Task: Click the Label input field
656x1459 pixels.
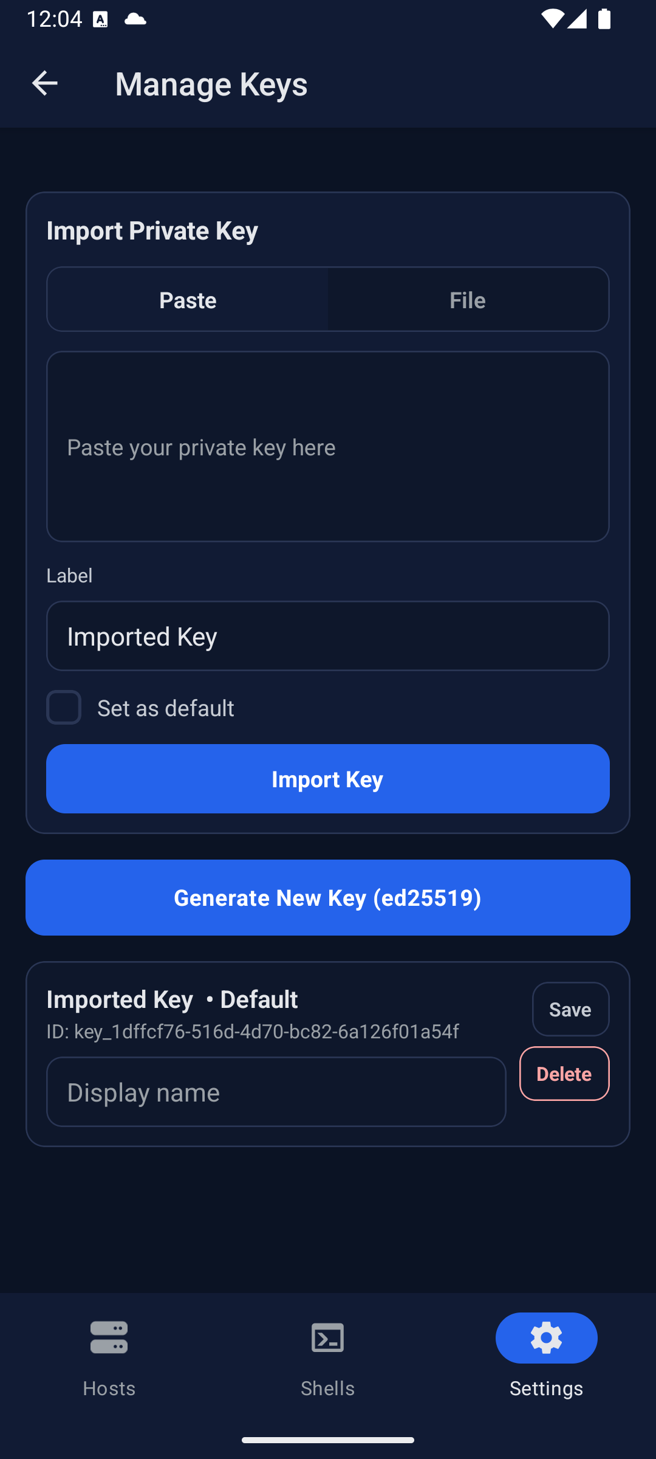Action: [328, 636]
